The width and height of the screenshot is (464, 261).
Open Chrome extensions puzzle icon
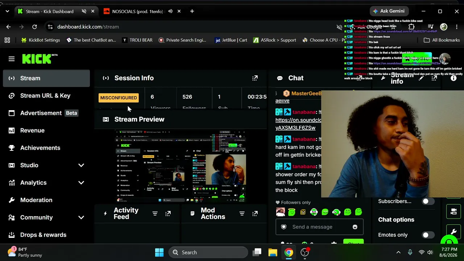[411, 27]
